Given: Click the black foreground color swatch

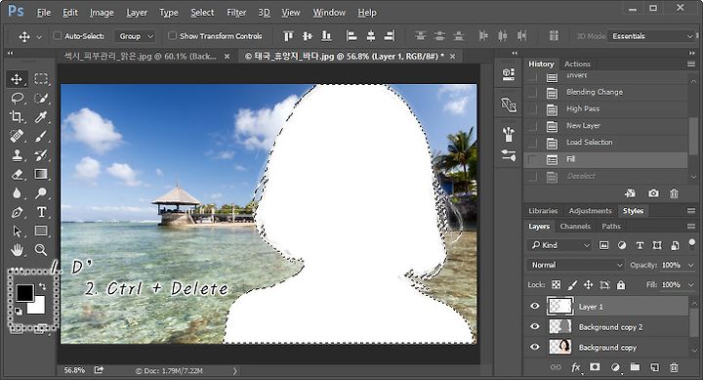Looking at the screenshot, I should point(24,293).
